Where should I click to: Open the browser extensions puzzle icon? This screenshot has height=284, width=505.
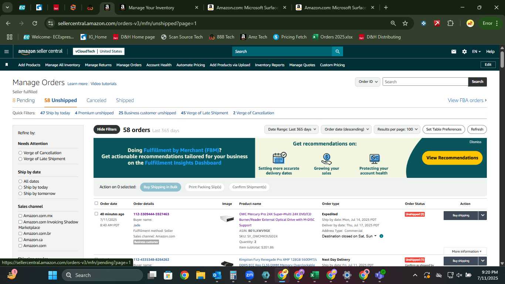click(x=450, y=23)
